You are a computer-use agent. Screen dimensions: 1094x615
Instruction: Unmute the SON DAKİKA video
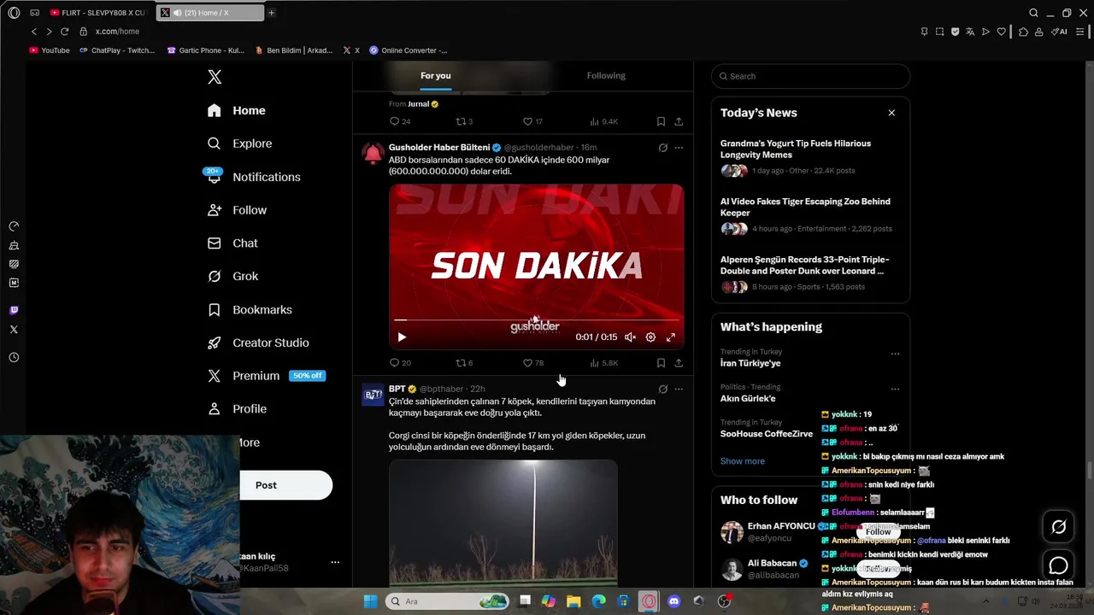[x=630, y=337]
